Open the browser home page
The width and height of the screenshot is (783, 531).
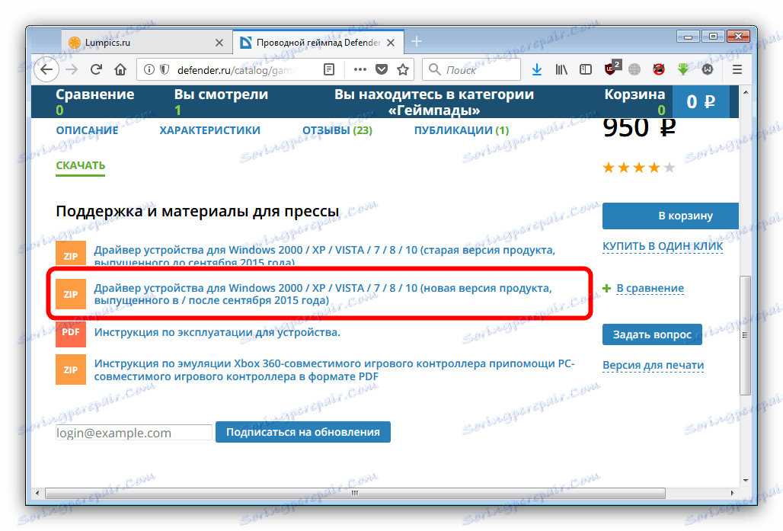coord(120,69)
